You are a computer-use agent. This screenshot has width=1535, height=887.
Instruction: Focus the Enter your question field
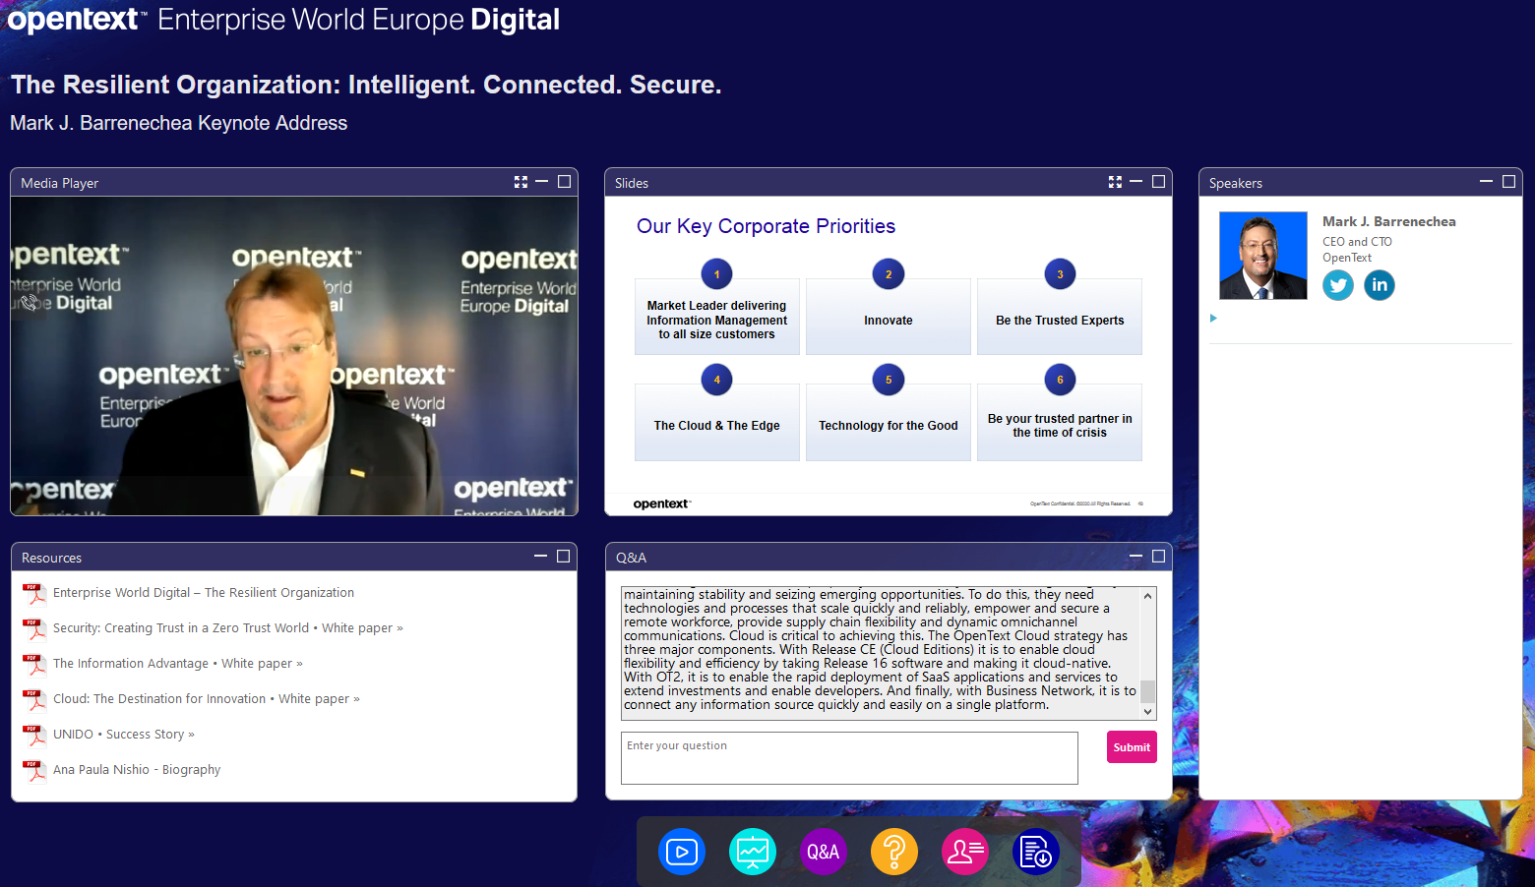tap(849, 757)
